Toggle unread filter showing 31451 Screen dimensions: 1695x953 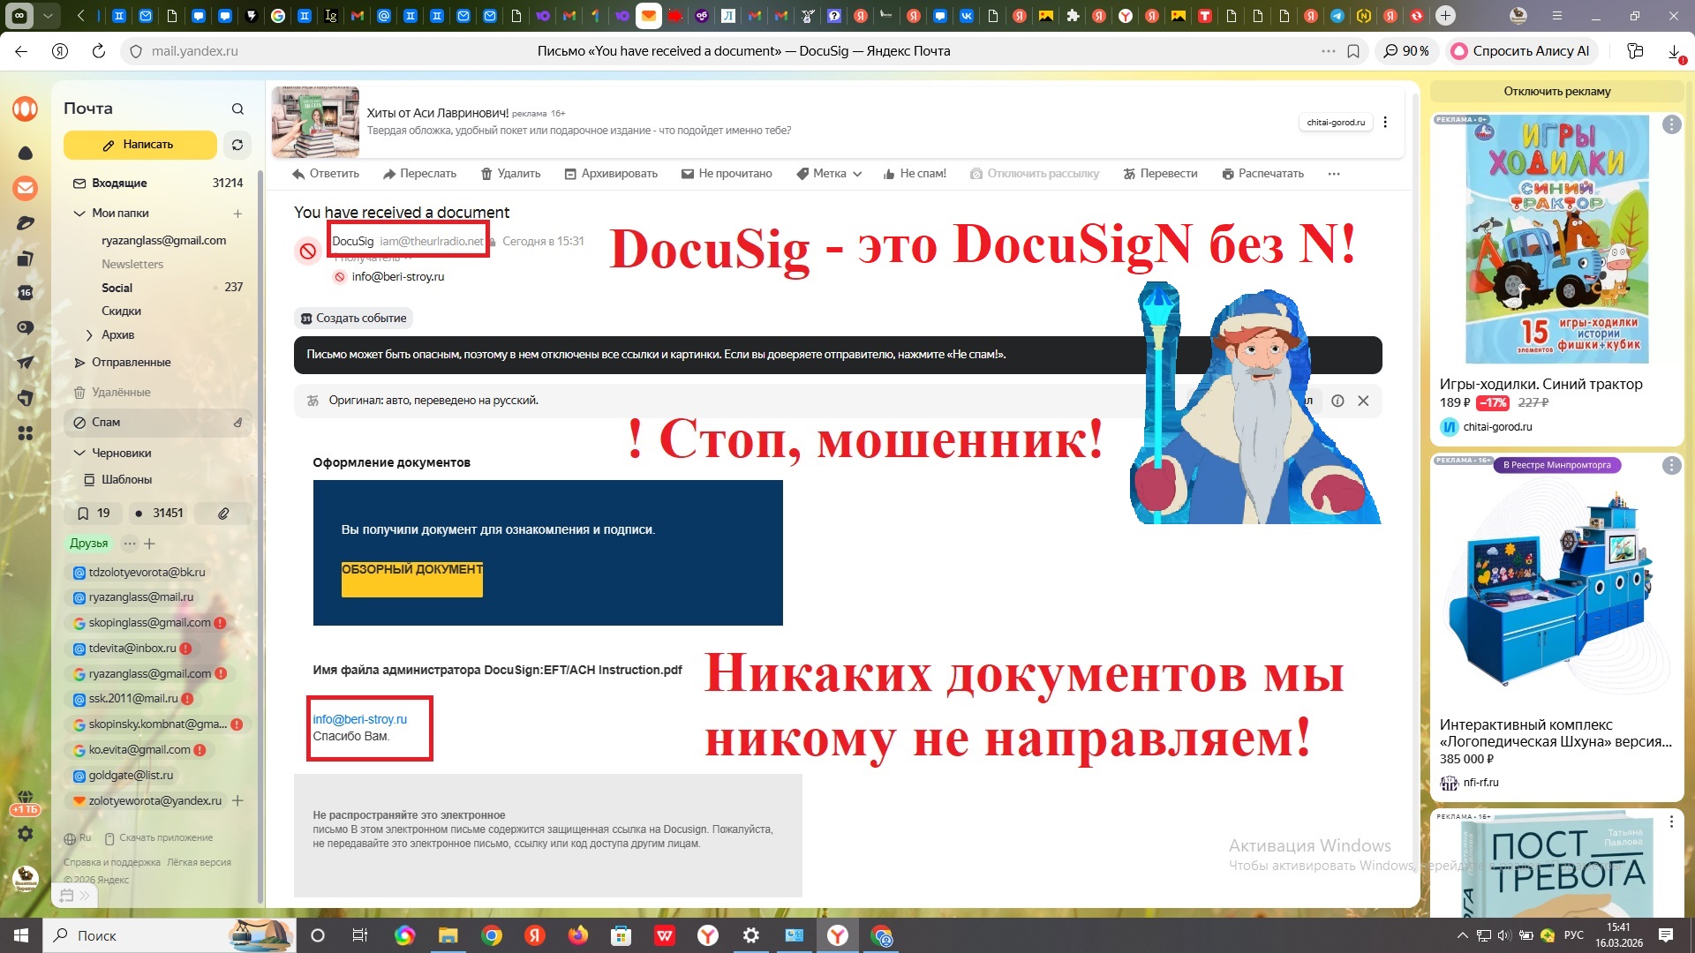pyautogui.click(x=159, y=514)
